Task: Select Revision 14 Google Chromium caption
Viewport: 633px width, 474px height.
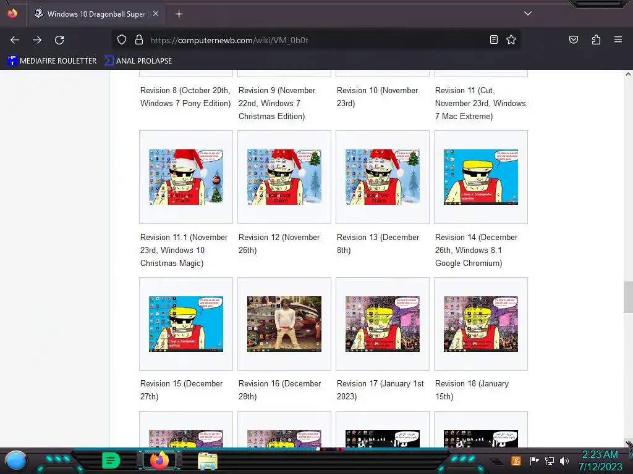Action: [476, 250]
